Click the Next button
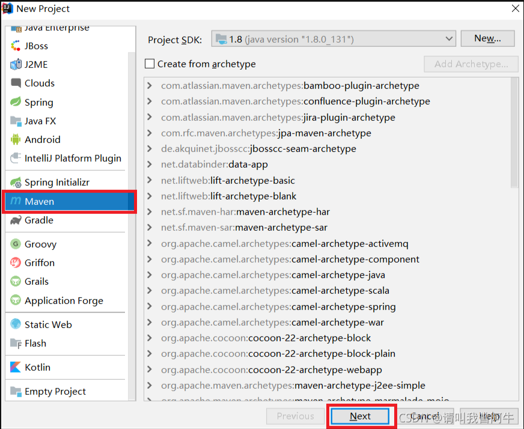 tap(361, 416)
